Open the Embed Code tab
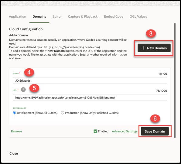The height and width of the screenshot is (164, 181). click(114, 16)
